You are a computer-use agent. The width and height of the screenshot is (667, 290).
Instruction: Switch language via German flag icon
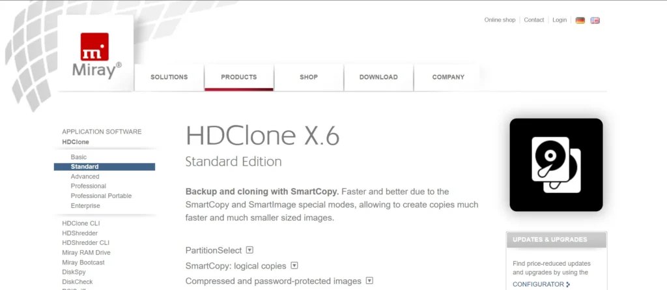580,20
